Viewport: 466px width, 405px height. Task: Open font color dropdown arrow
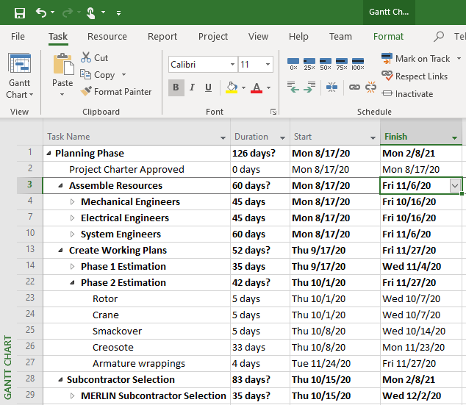coord(269,87)
